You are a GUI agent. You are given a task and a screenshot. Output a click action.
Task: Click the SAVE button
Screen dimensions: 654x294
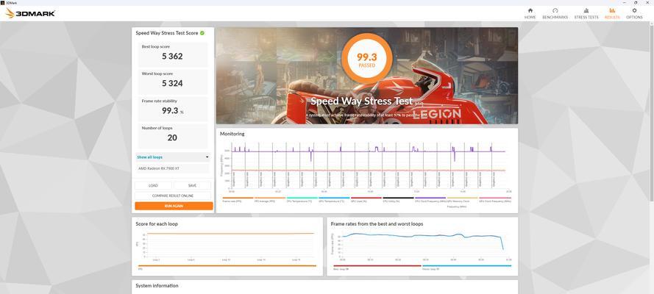point(192,186)
